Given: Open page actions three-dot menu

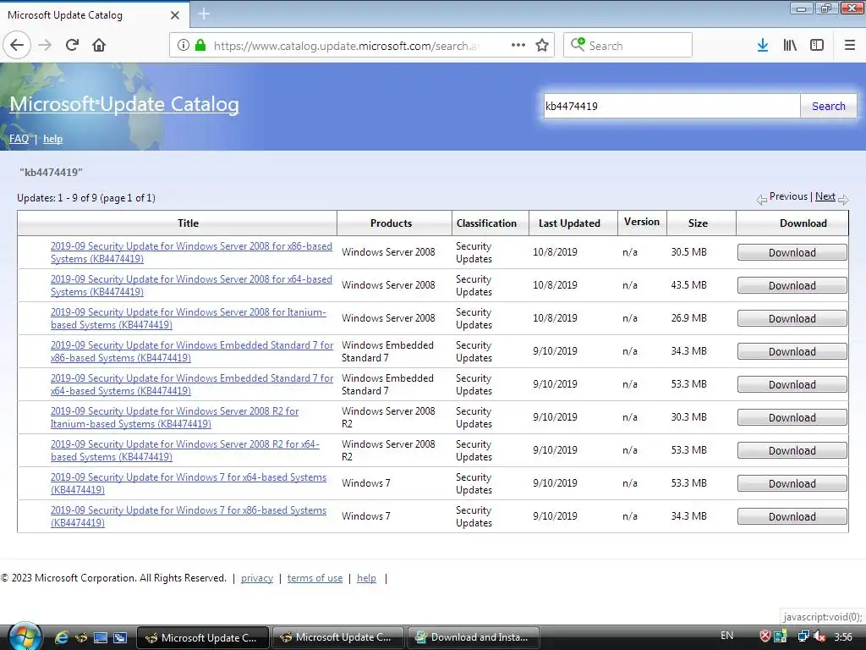Looking at the screenshot, I should pyautogui.click(x=518, y=45).
